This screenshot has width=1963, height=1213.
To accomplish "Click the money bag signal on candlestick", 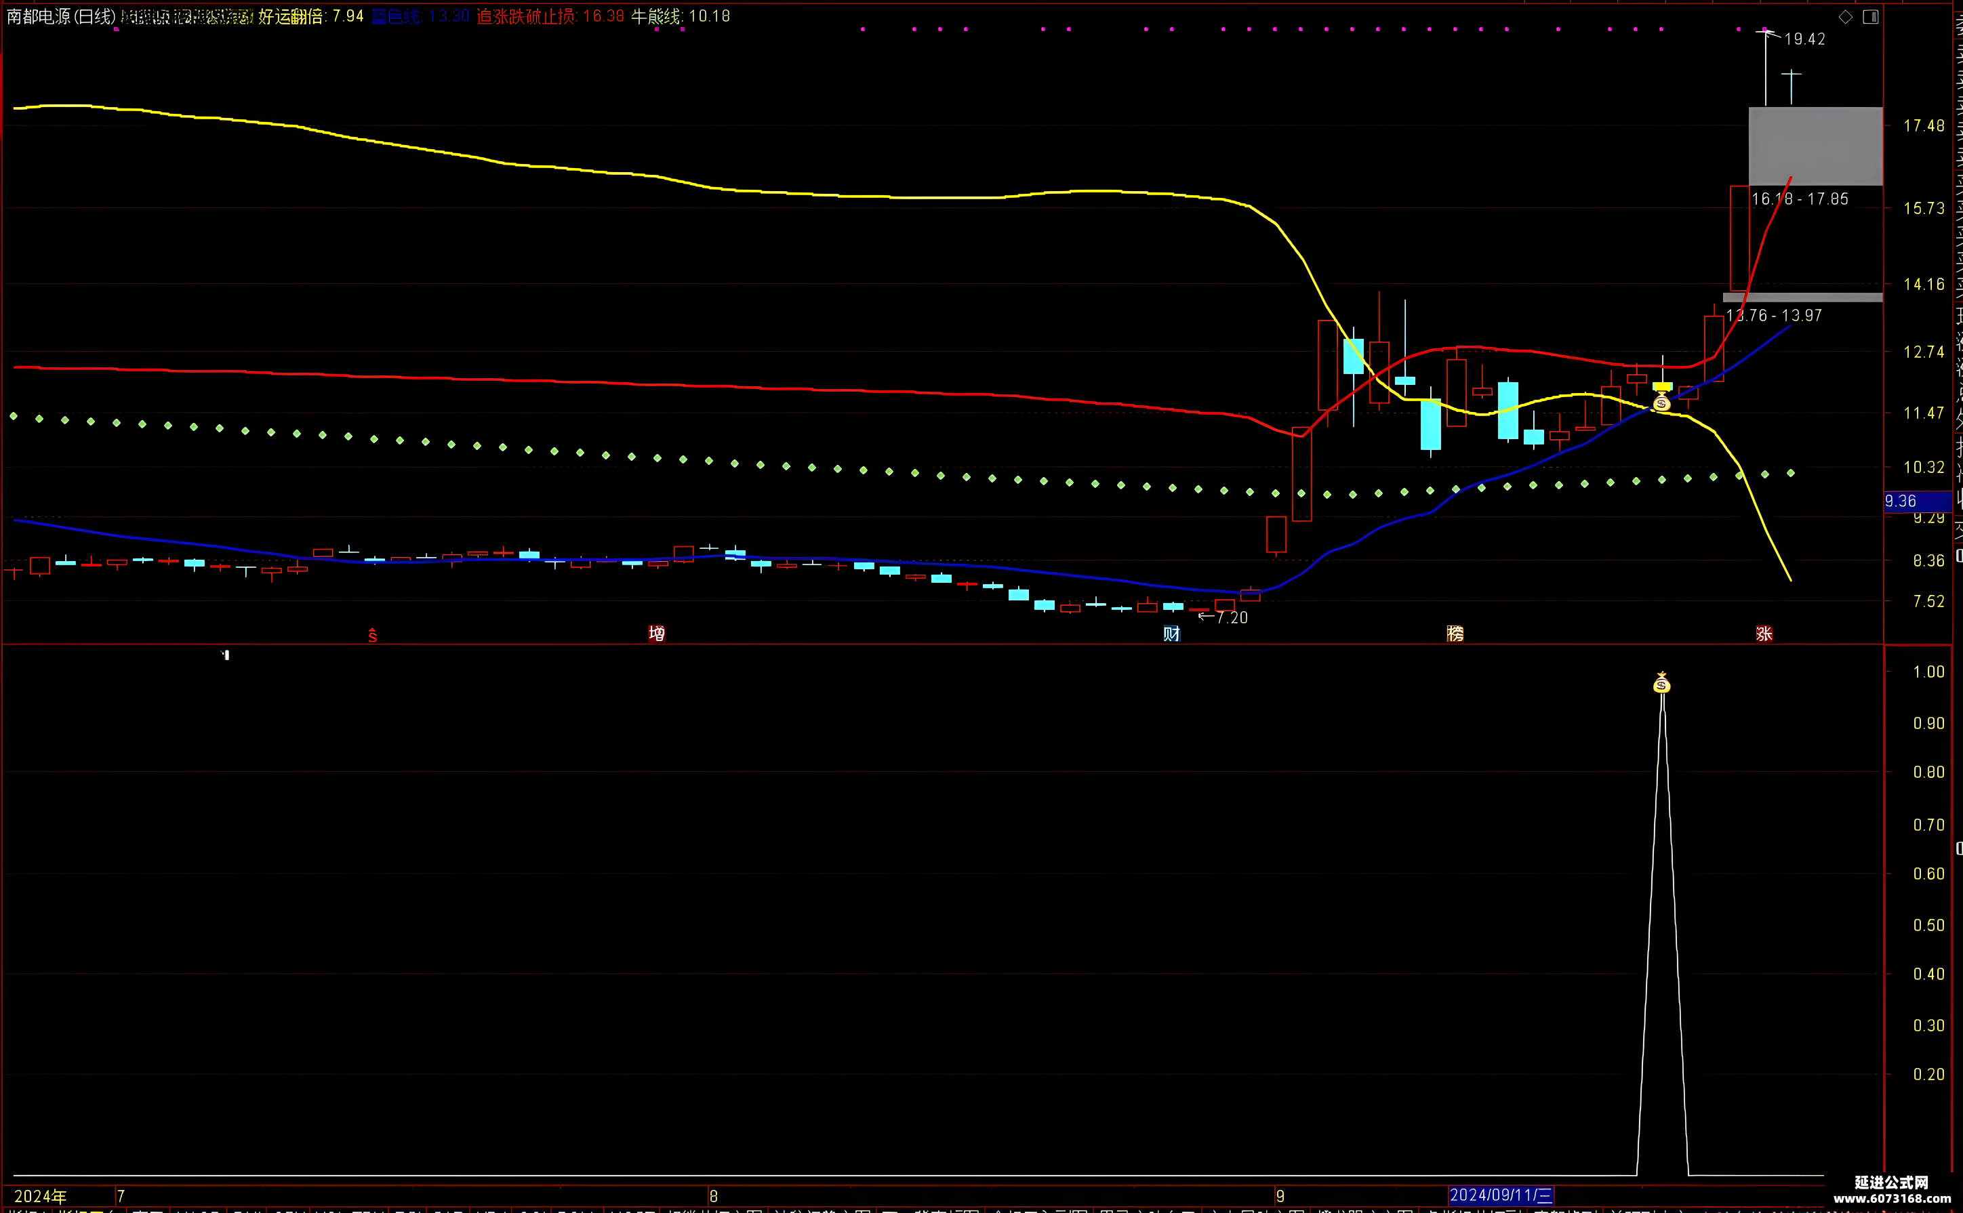I will point(1661,402).
